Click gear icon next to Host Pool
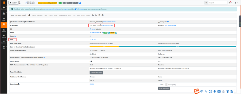Image resolution: width=241 pixels, height=94 pixels. (x=175, y=25)
